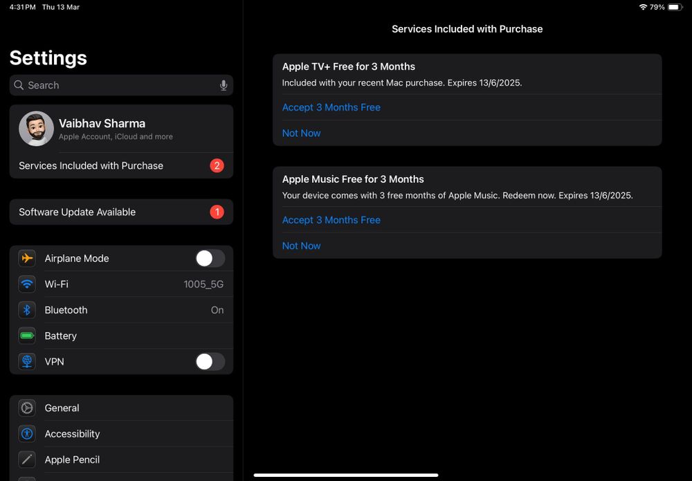Click the Your device comes with 3 free months text
692x481 pixels.
[x=457, y=195]
